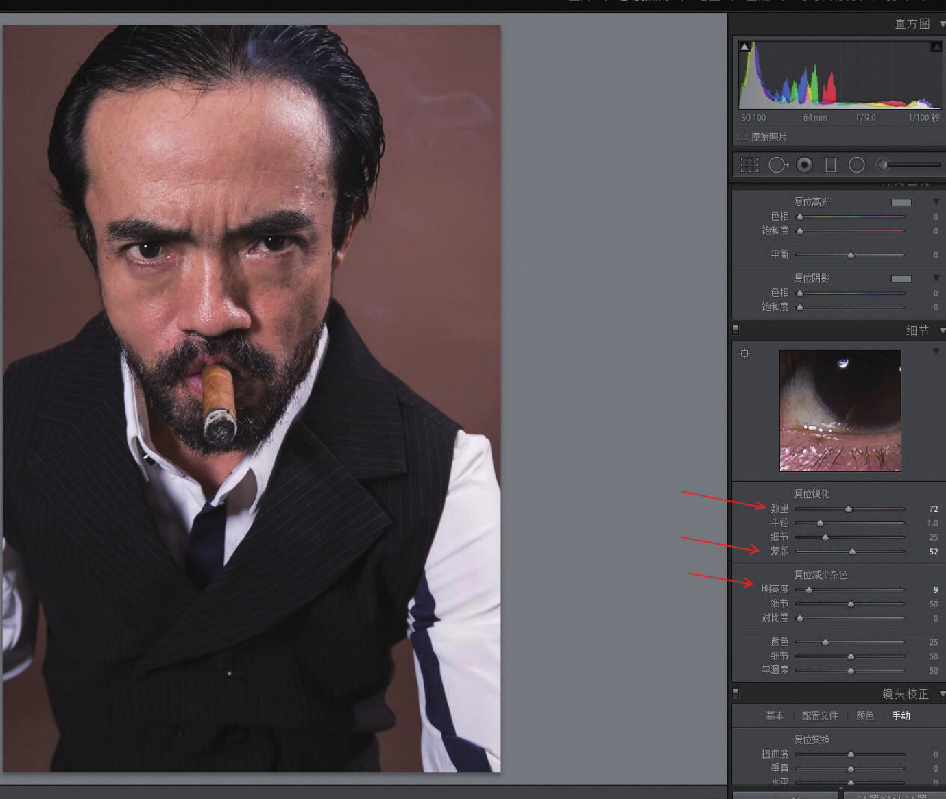Image resolution: width=946 pixels, height=799 pixels.
Task: Click the highlight color swatch beside 复位高光
Action: pyautogui.click(x=901, y=202)
